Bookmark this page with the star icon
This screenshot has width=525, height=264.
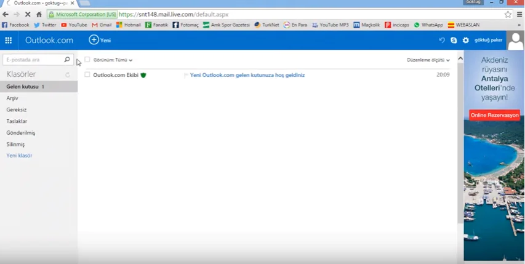508,14
